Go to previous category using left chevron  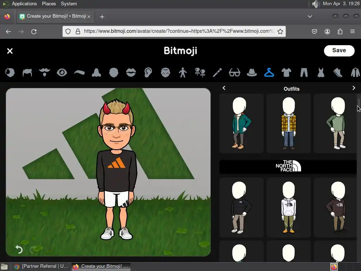(224, 88)
